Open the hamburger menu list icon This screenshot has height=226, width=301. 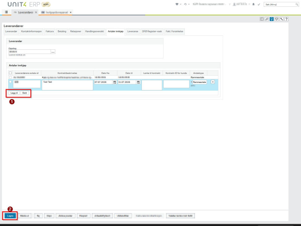[x=6, y=12]
